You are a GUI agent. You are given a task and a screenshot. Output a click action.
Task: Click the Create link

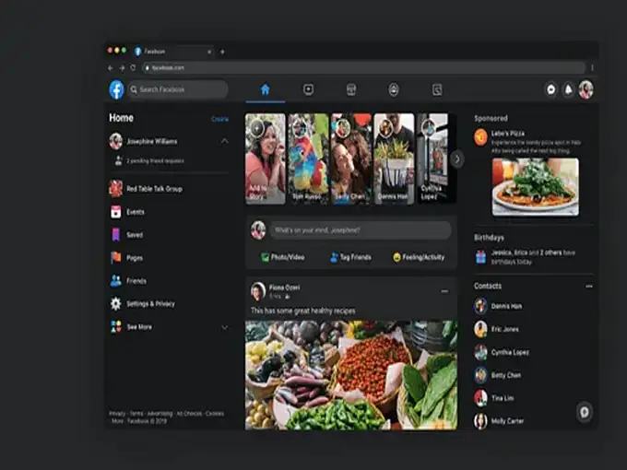(219, 119)
